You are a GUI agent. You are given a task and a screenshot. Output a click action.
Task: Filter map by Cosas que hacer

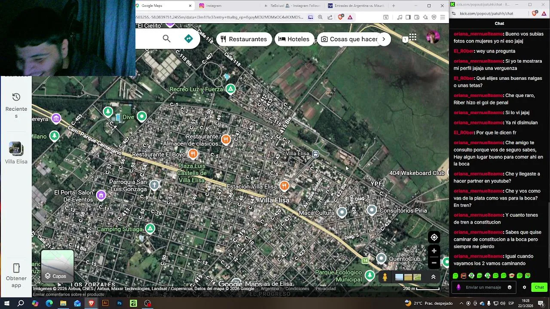(350, 39)
